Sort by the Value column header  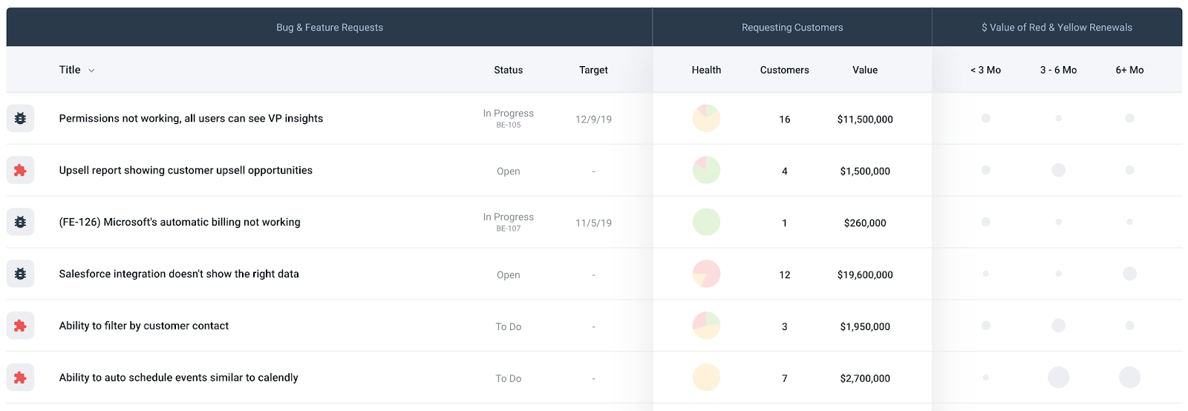tap(864, 70)
